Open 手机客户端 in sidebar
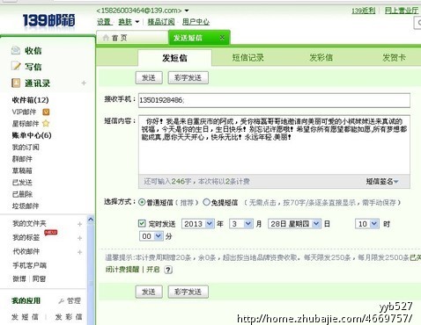 pos(29,265)
